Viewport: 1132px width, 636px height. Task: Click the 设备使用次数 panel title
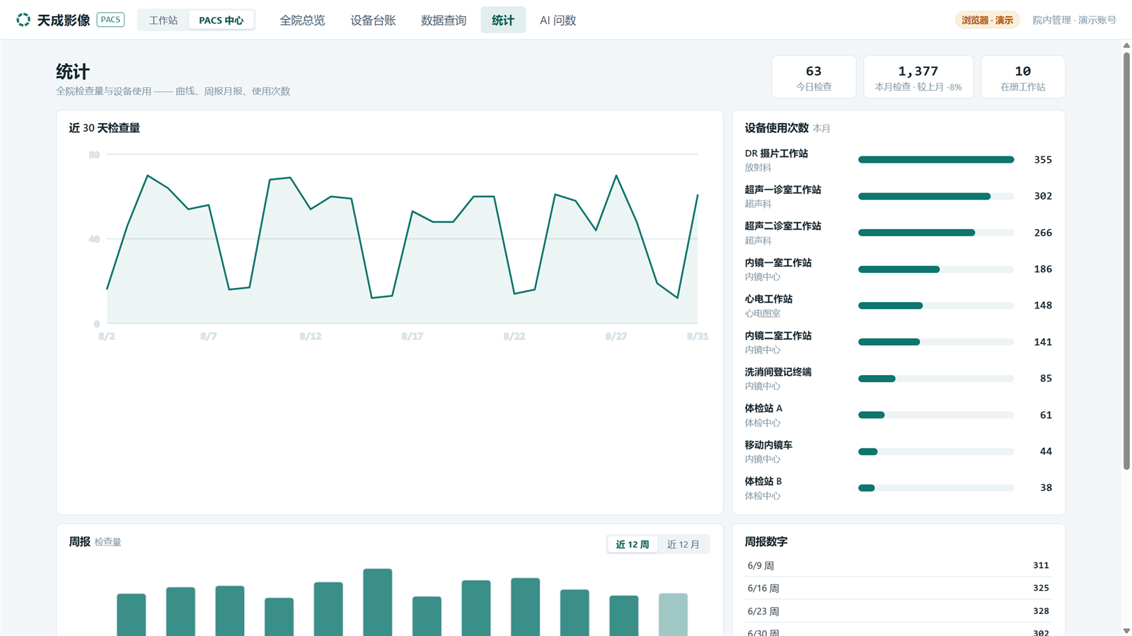coord(776,128)
